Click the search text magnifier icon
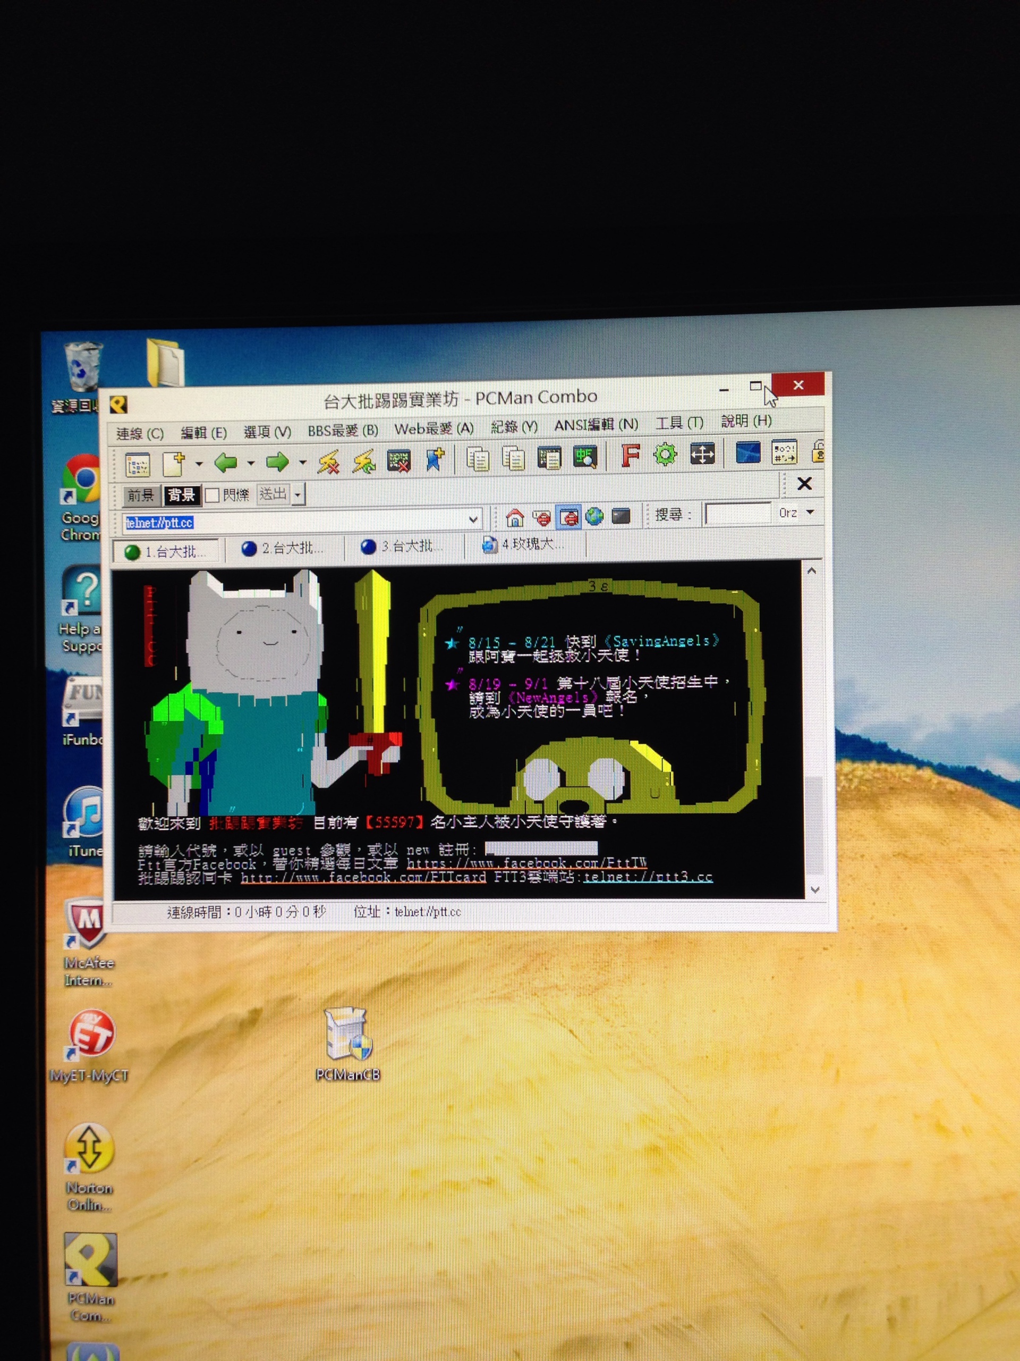The width and height of the screenshot is (1020, 1361). coord(585,457)
